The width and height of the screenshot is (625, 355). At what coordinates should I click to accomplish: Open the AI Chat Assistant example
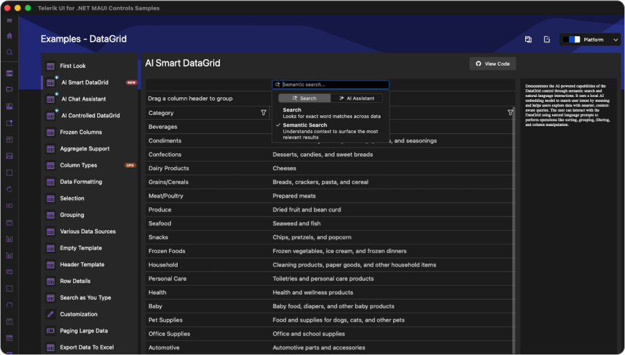point(90,98)
